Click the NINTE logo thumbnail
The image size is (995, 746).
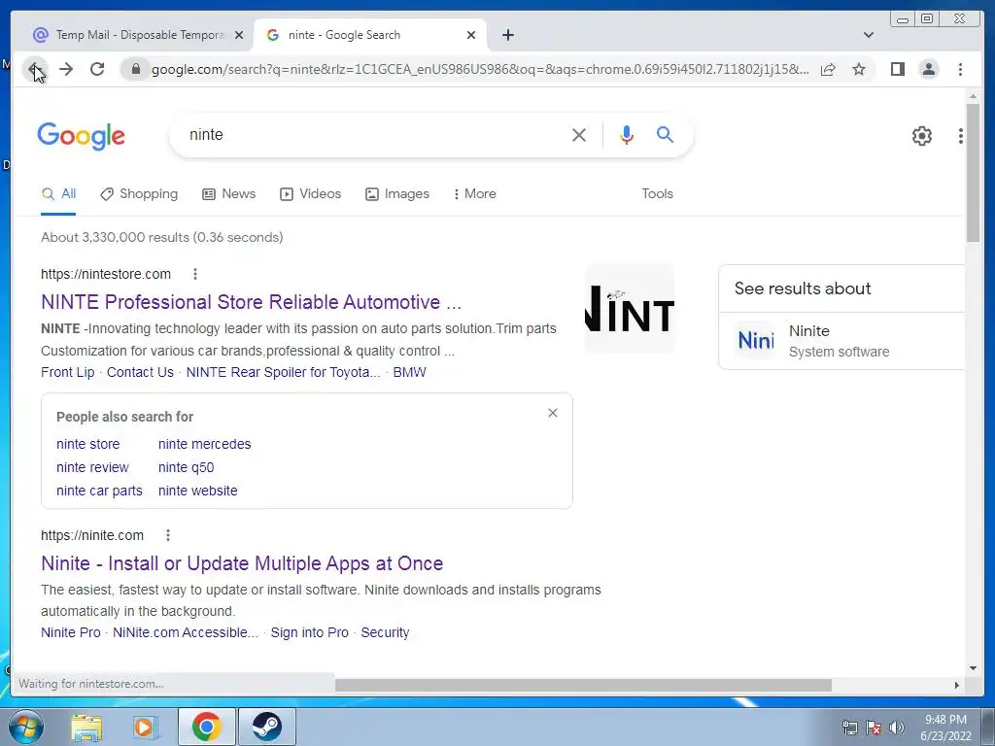[629, 309]
